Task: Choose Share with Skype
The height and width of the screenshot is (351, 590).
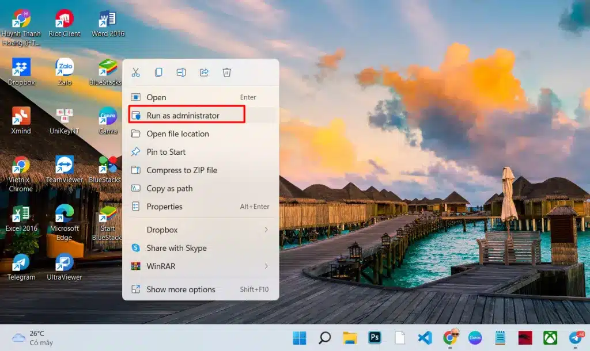Action: click(x=201, y=248)
